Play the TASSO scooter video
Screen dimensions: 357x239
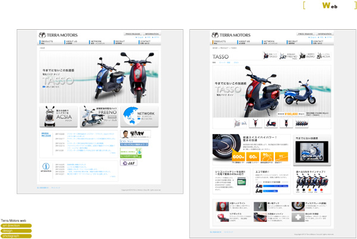tap(312, 151)
